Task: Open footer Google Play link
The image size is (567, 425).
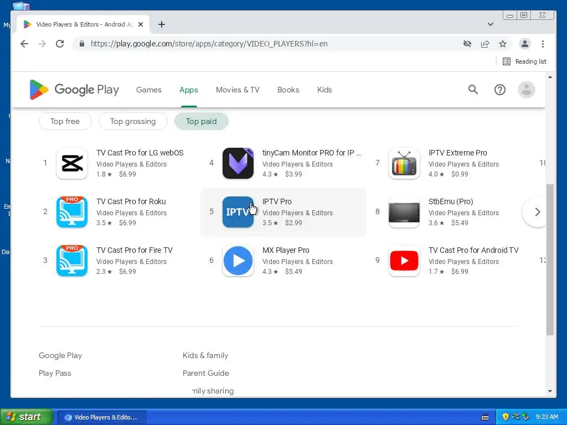Action: pyautogui.click(x=60, y=355)
